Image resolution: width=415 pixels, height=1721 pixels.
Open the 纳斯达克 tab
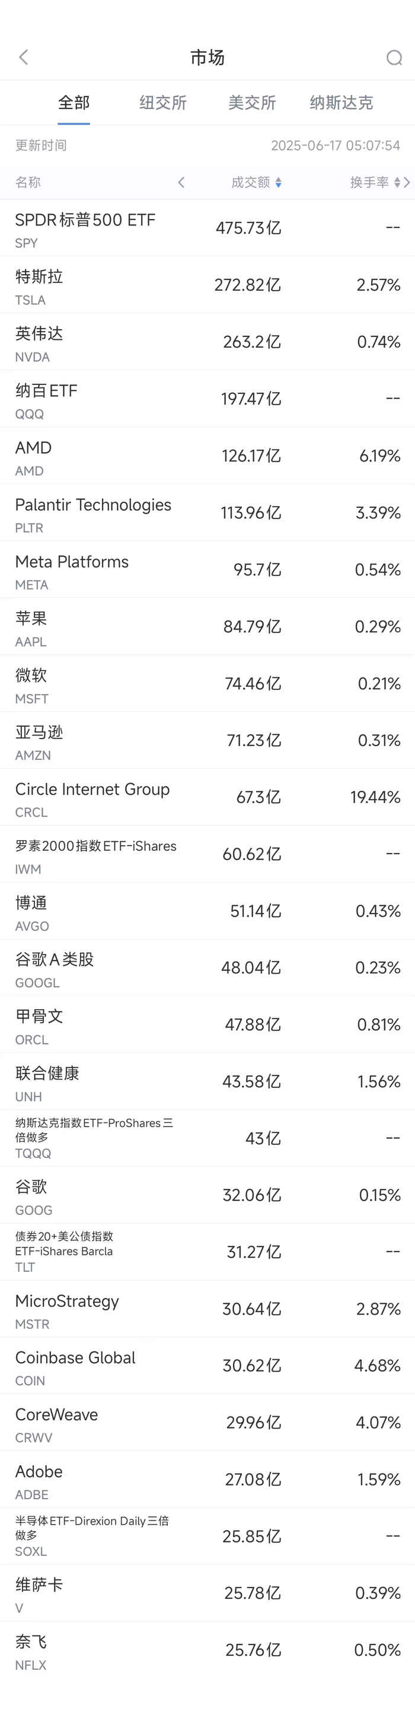coord(341,103)
